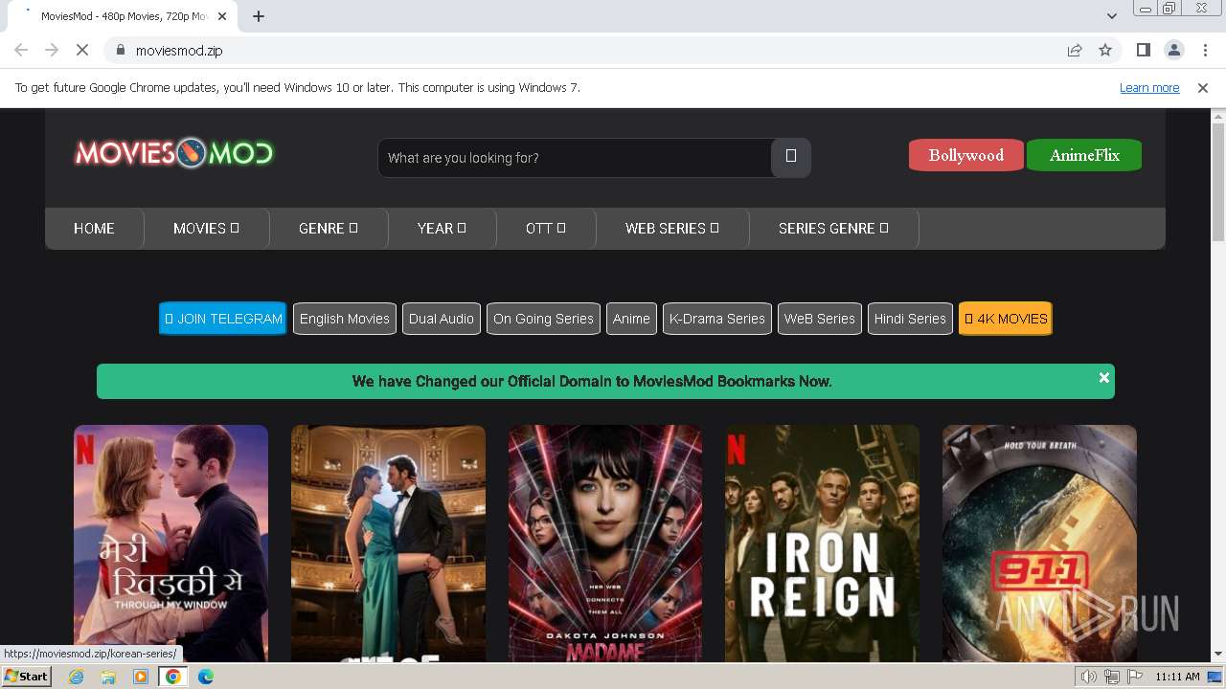Click the network tray icon
The image size is (1226, 689).
tap(1112, 677)
